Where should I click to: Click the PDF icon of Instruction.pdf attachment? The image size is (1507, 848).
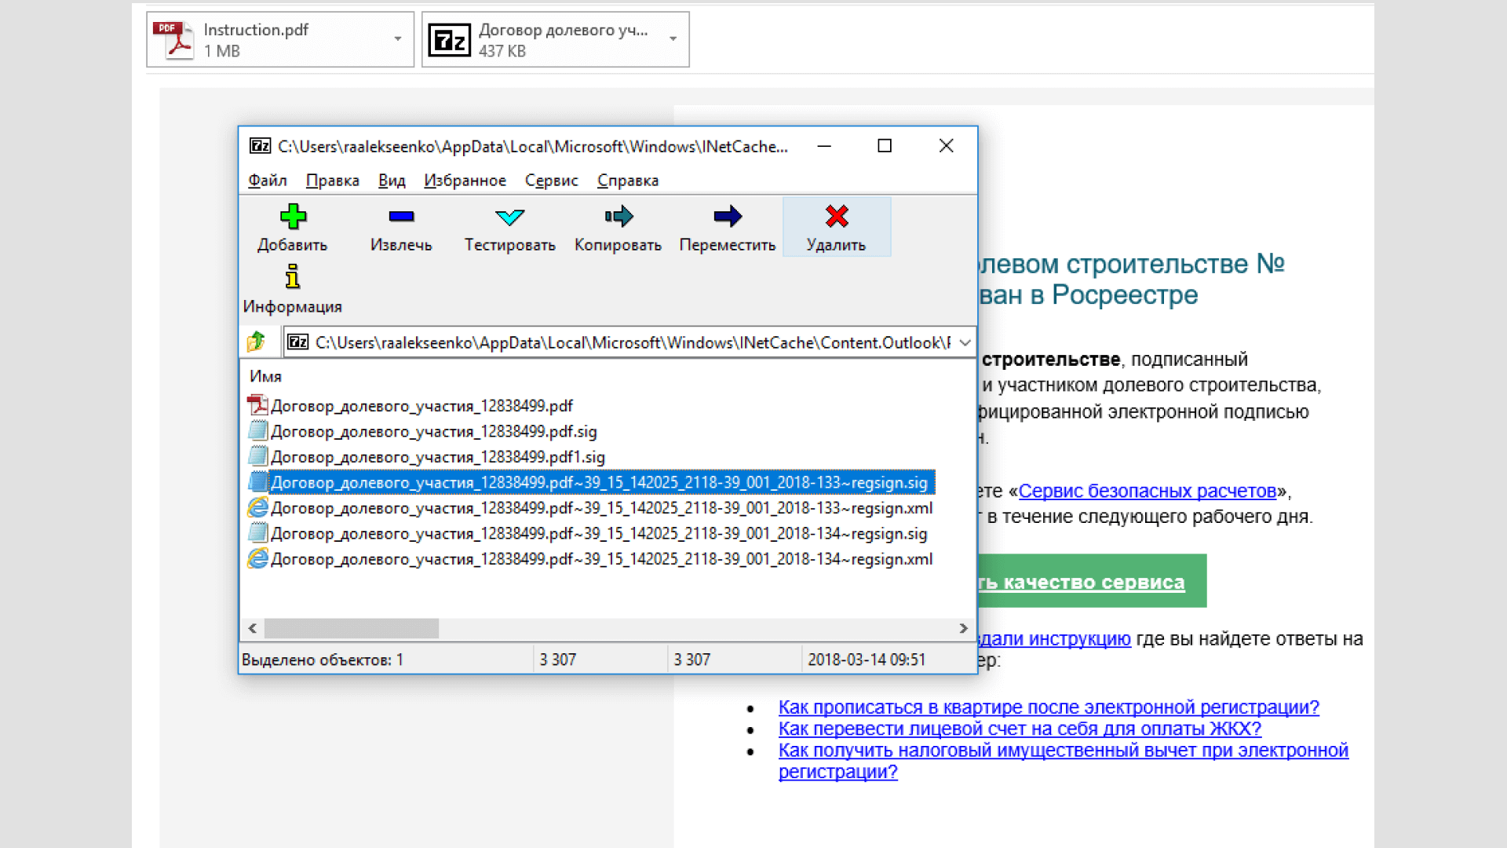coord(173,40)
